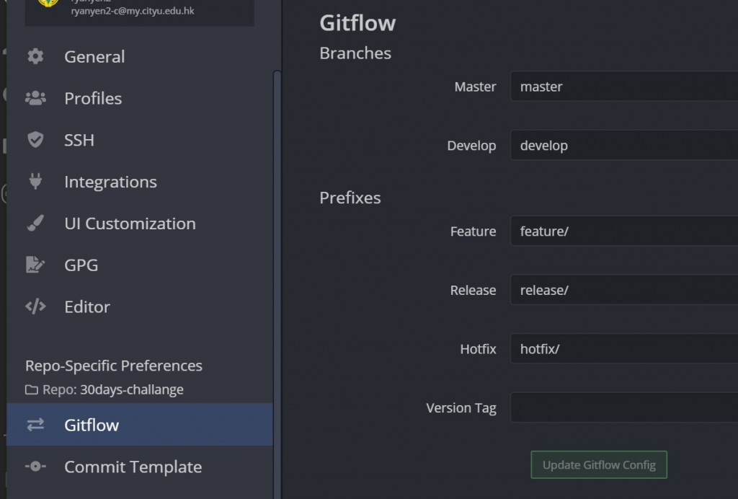Click the Gitflow arrows icon
The image size is (738, 499).
[x=35, y=425]
